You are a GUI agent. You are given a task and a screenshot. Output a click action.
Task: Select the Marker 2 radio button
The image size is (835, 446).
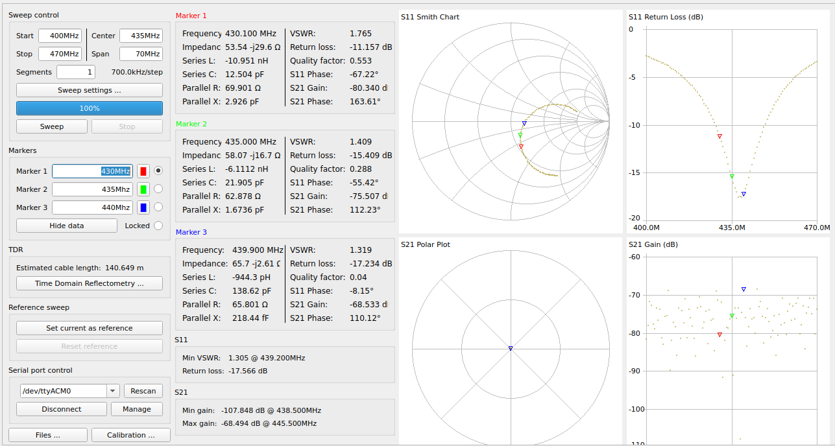point(158,189)
